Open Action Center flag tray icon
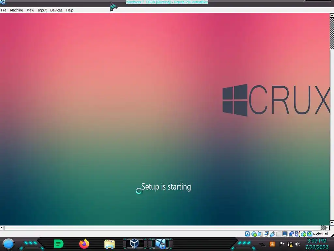Viewport: 334px width, 251px height. tap(282, 244)
